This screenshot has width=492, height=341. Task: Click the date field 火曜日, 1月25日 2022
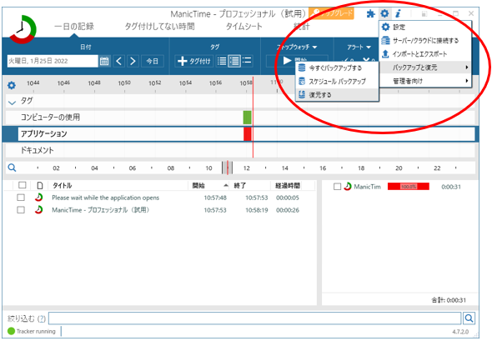(x=53, y=61)
